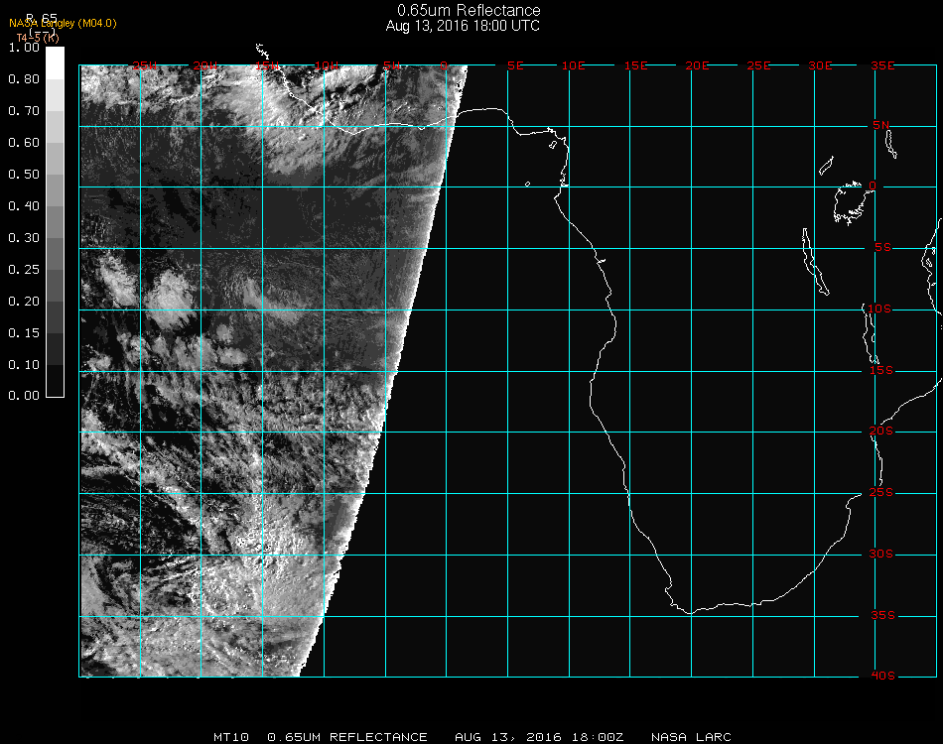The width and height of the screenshot is (943, 744).
Task: Click the 5N latitude label
Action: click(x=881, y=125)
